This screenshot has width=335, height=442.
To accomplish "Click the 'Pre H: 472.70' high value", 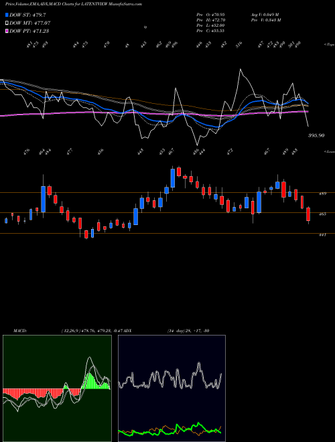I will pyautogui.click(x=210, y=20).
